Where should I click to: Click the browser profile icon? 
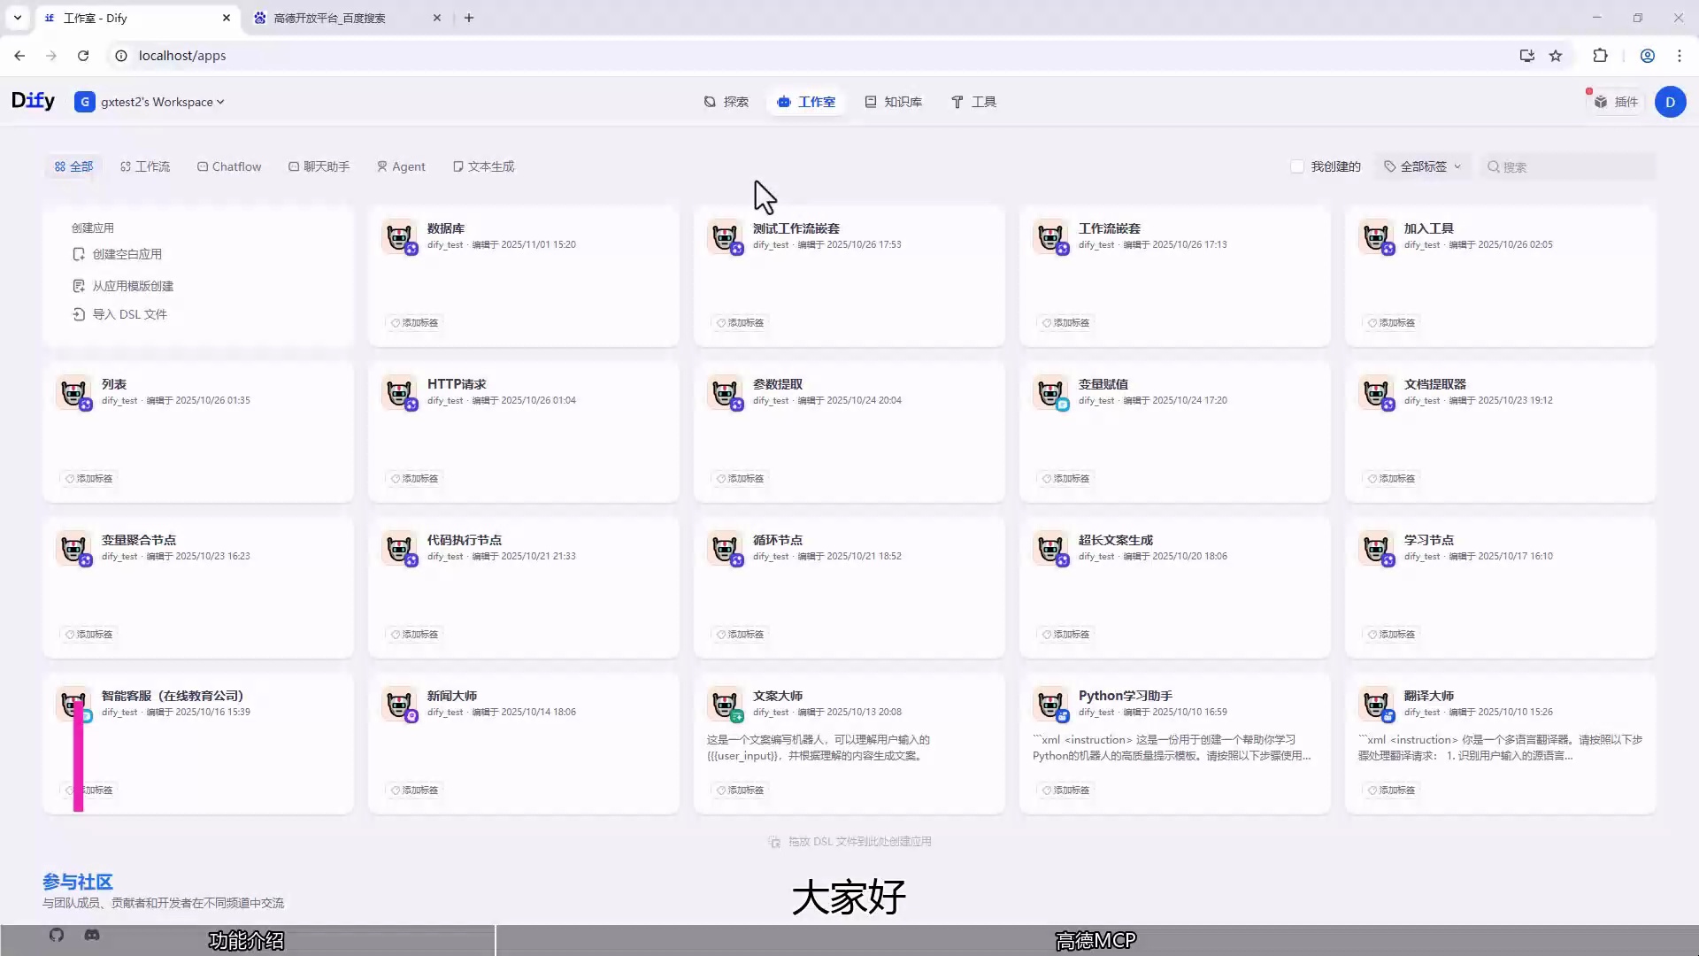pos(1648,56)
